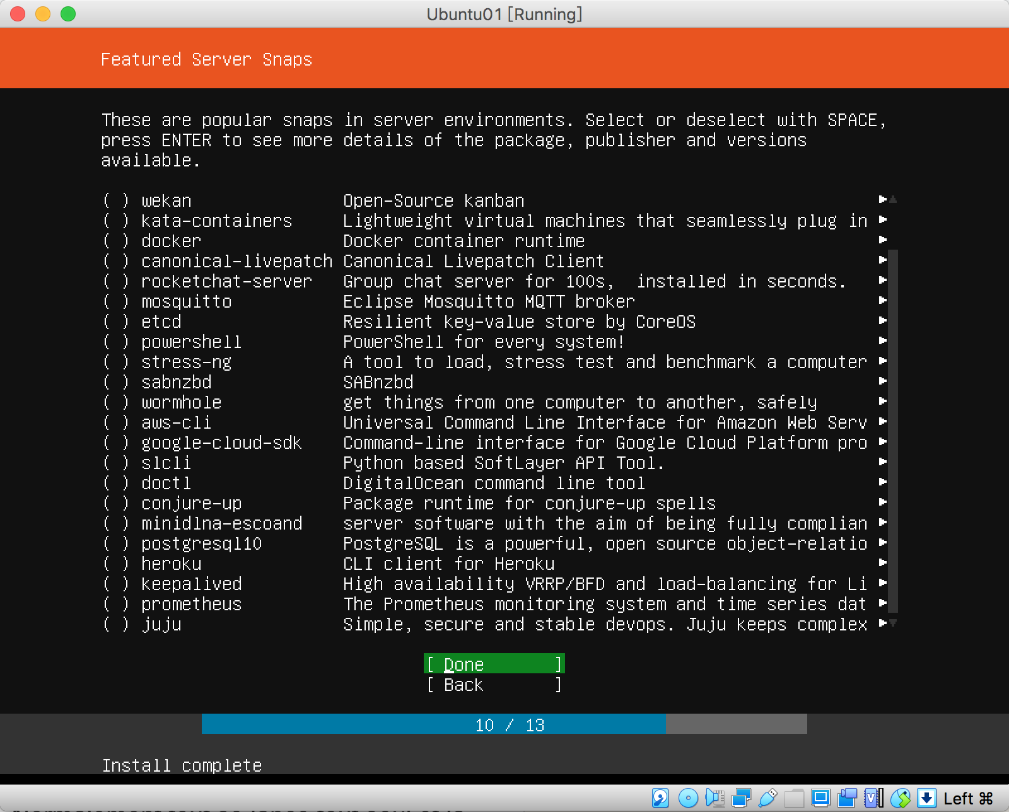
Task: Click the keyboard capture arrow icon
Action: (926, 798)
